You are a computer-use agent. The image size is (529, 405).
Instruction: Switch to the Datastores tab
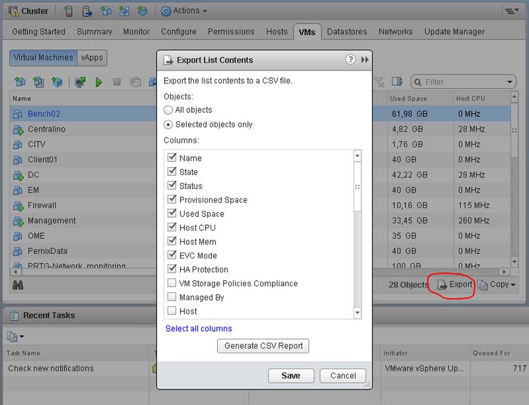tap(347, 32)
